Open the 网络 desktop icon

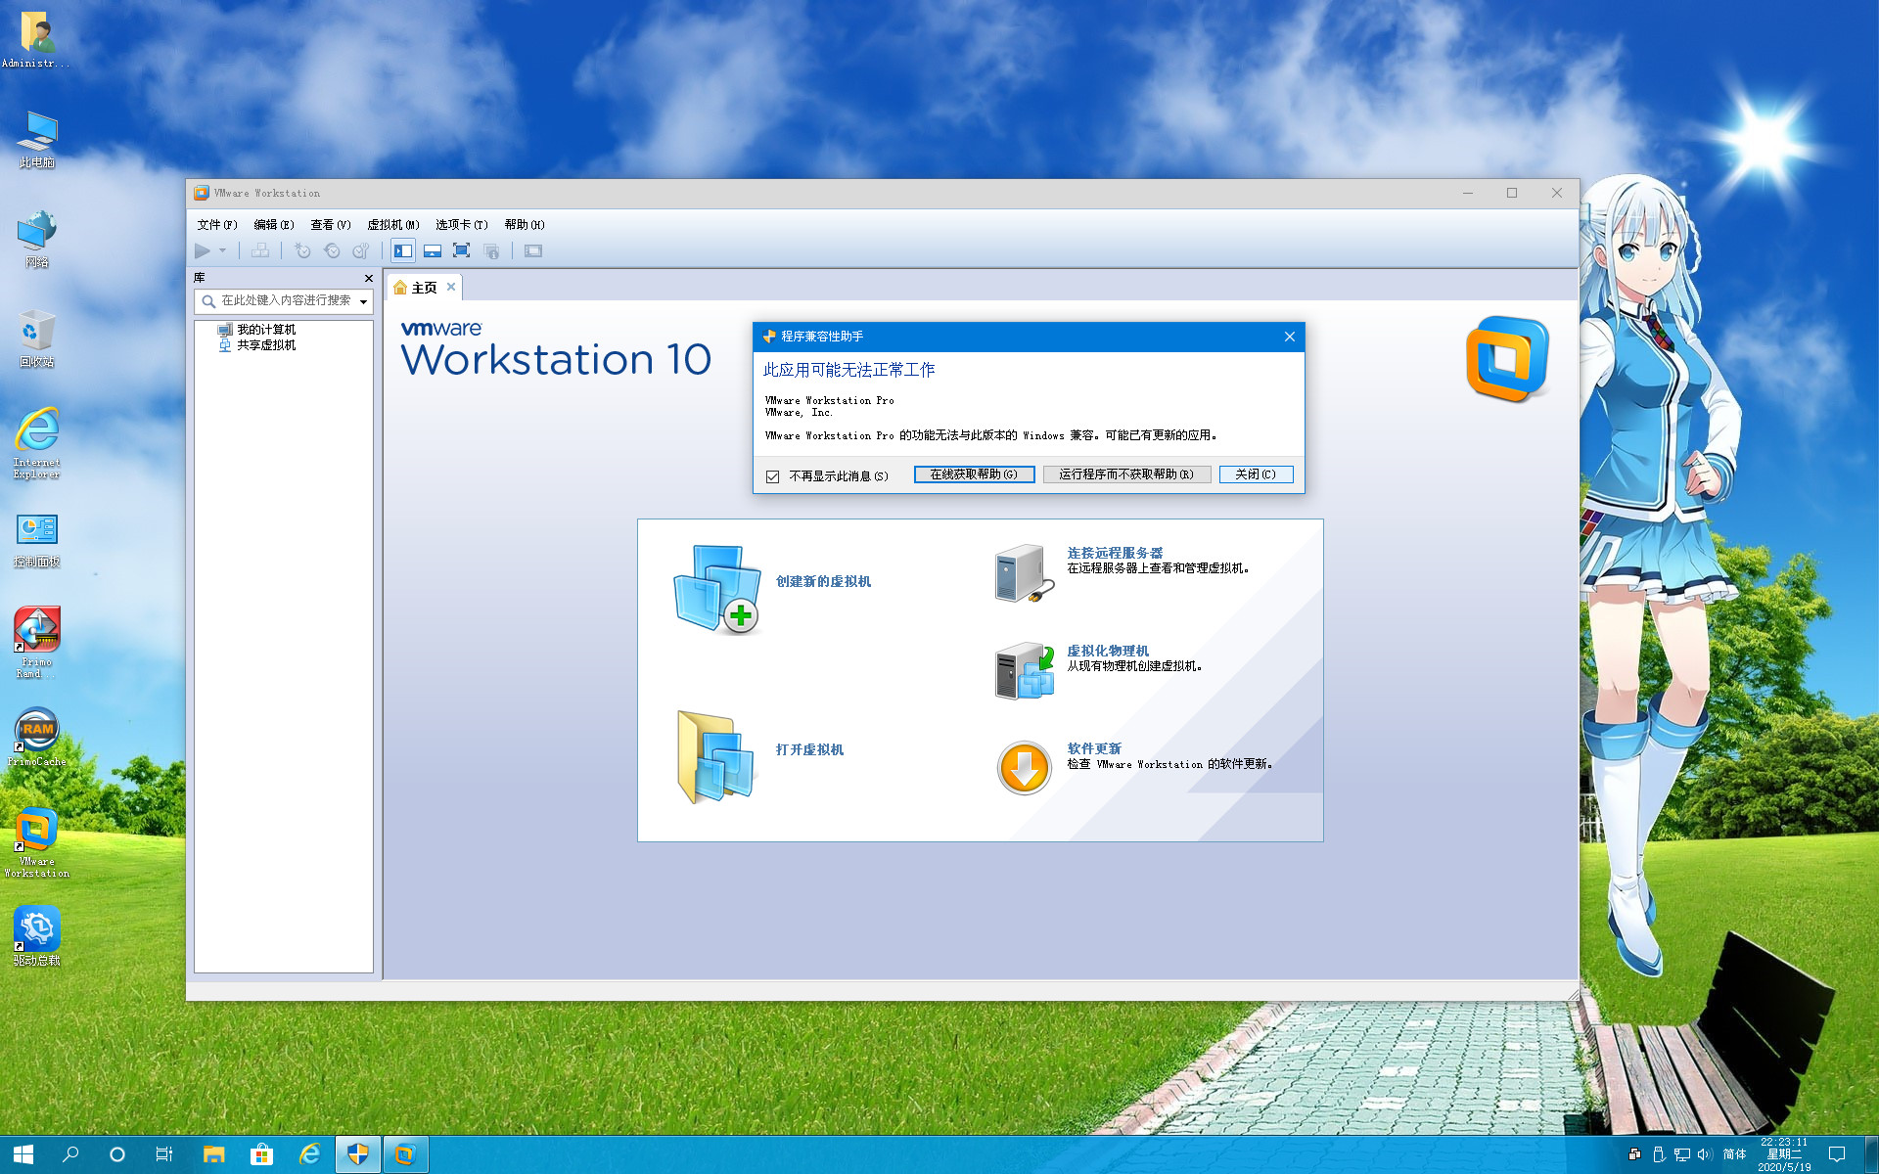coord(37,239)
